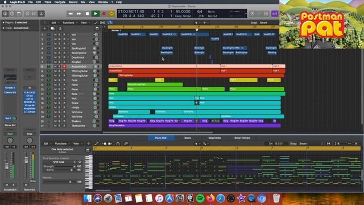Open Piano Roll Functions dropdown
The height and width of the screenshot is (205, 364).
pyautogui.click(x=62, y=143)
